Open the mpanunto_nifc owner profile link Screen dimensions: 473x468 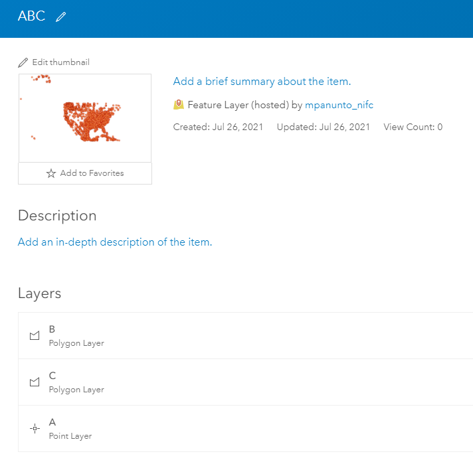[x=339, y=105]
